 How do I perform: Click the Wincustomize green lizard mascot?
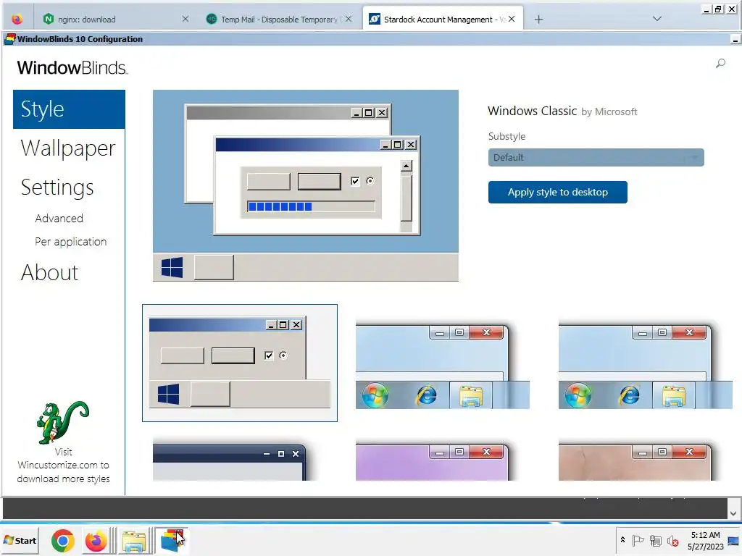point(62,422)
